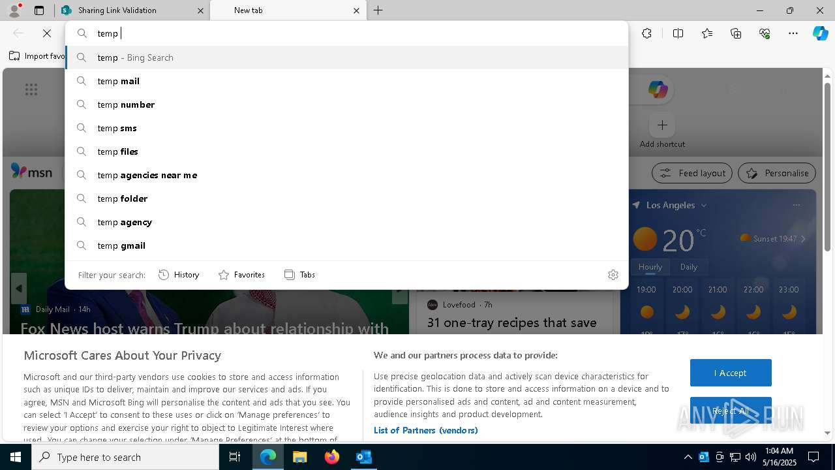
Task: Choose 'temp gmail' suggestion
Action: coord(346,245)
